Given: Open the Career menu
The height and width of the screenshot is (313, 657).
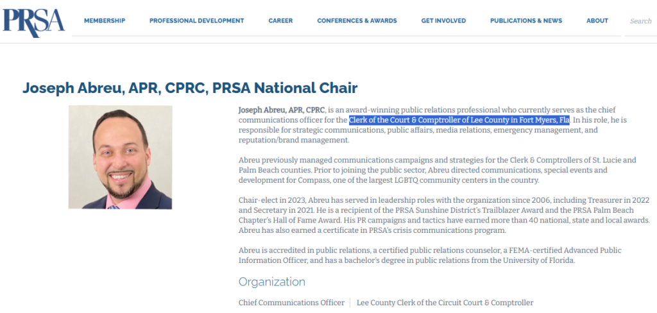Looking at the screenshot, I should pos(281,21).
